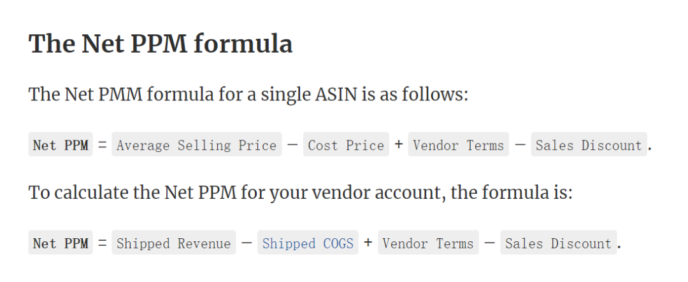Click Sales Discount after Cost Price formula
Image resolution: width=688 pixels, height=282 pixels.
coord(589,145)
